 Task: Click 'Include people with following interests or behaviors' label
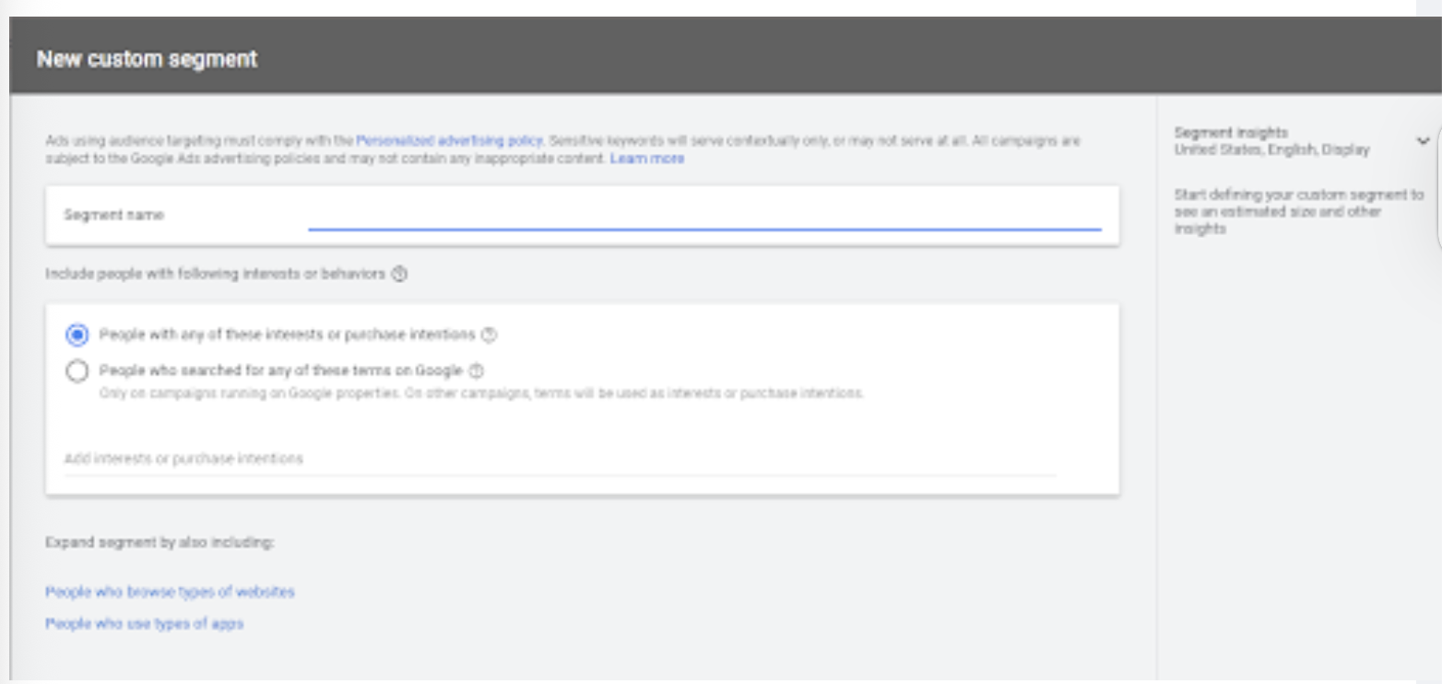point(215,275)
